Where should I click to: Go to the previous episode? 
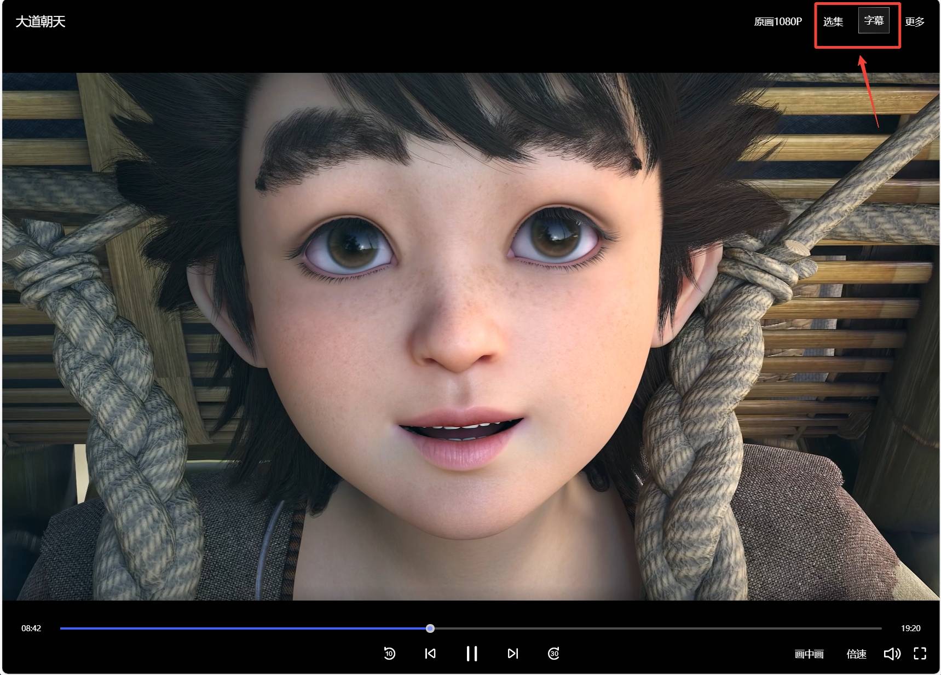click(x=430, y=654)
